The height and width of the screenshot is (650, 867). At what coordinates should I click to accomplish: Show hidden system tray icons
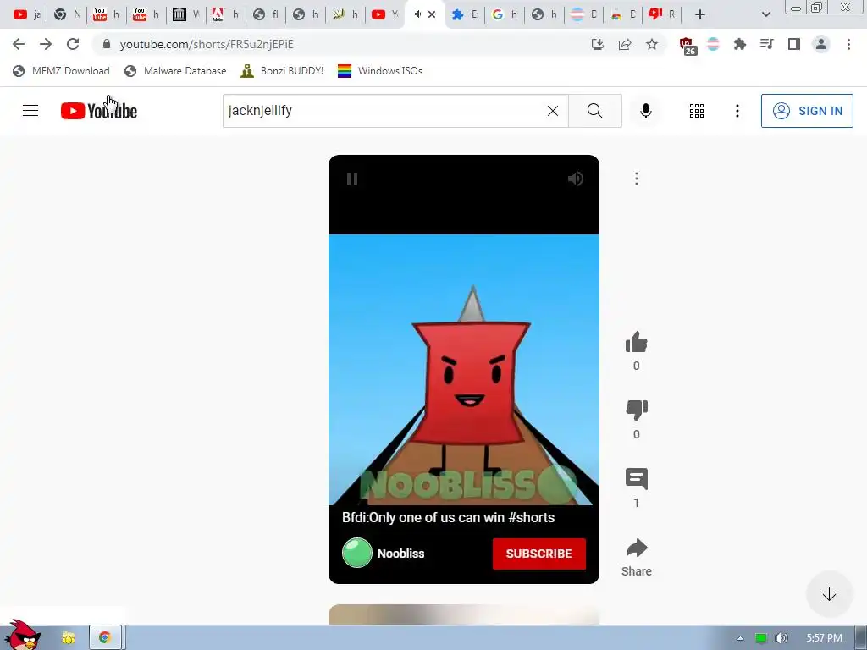(x=740, y=638)
